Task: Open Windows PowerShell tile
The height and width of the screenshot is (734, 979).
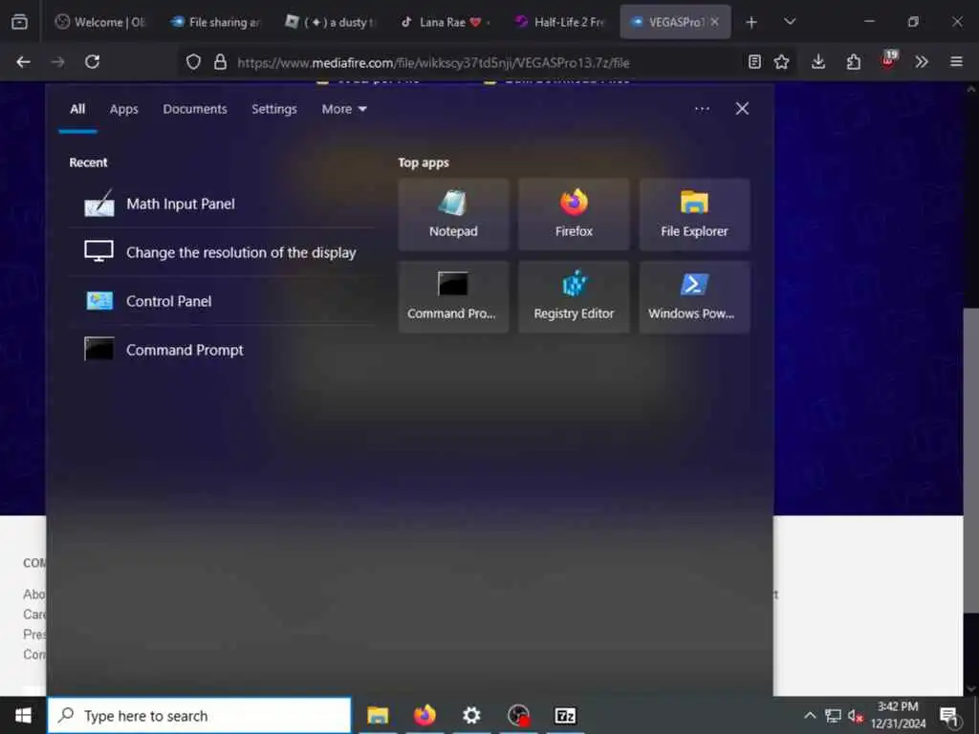Action: 694,296
